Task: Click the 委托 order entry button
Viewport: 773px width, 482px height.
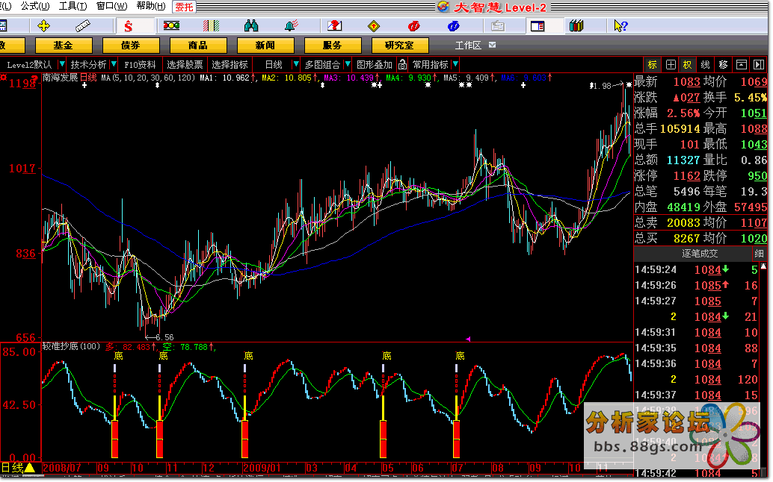Action: 185,7
